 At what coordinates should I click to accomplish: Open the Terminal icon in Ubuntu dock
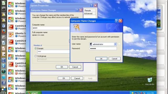pyautogui.click(x=3, y=9)
